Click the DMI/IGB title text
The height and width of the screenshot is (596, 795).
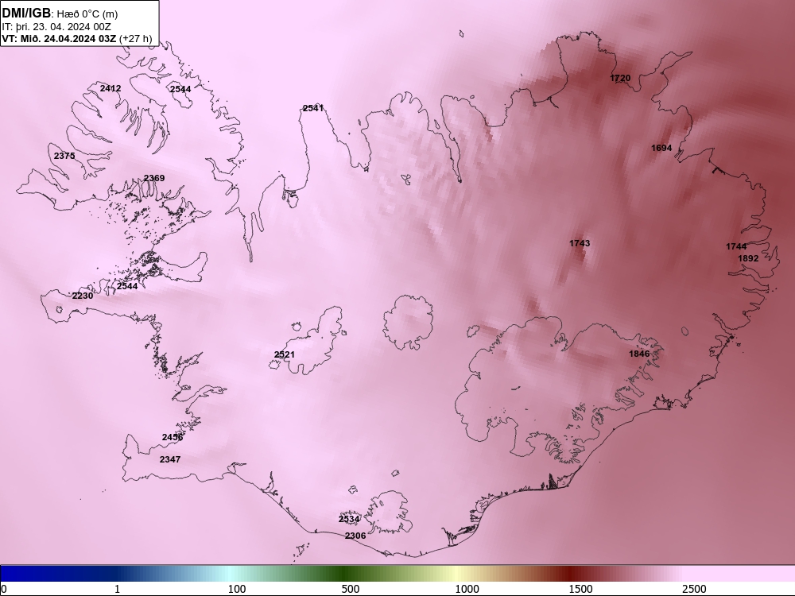[x=26, y=14]
